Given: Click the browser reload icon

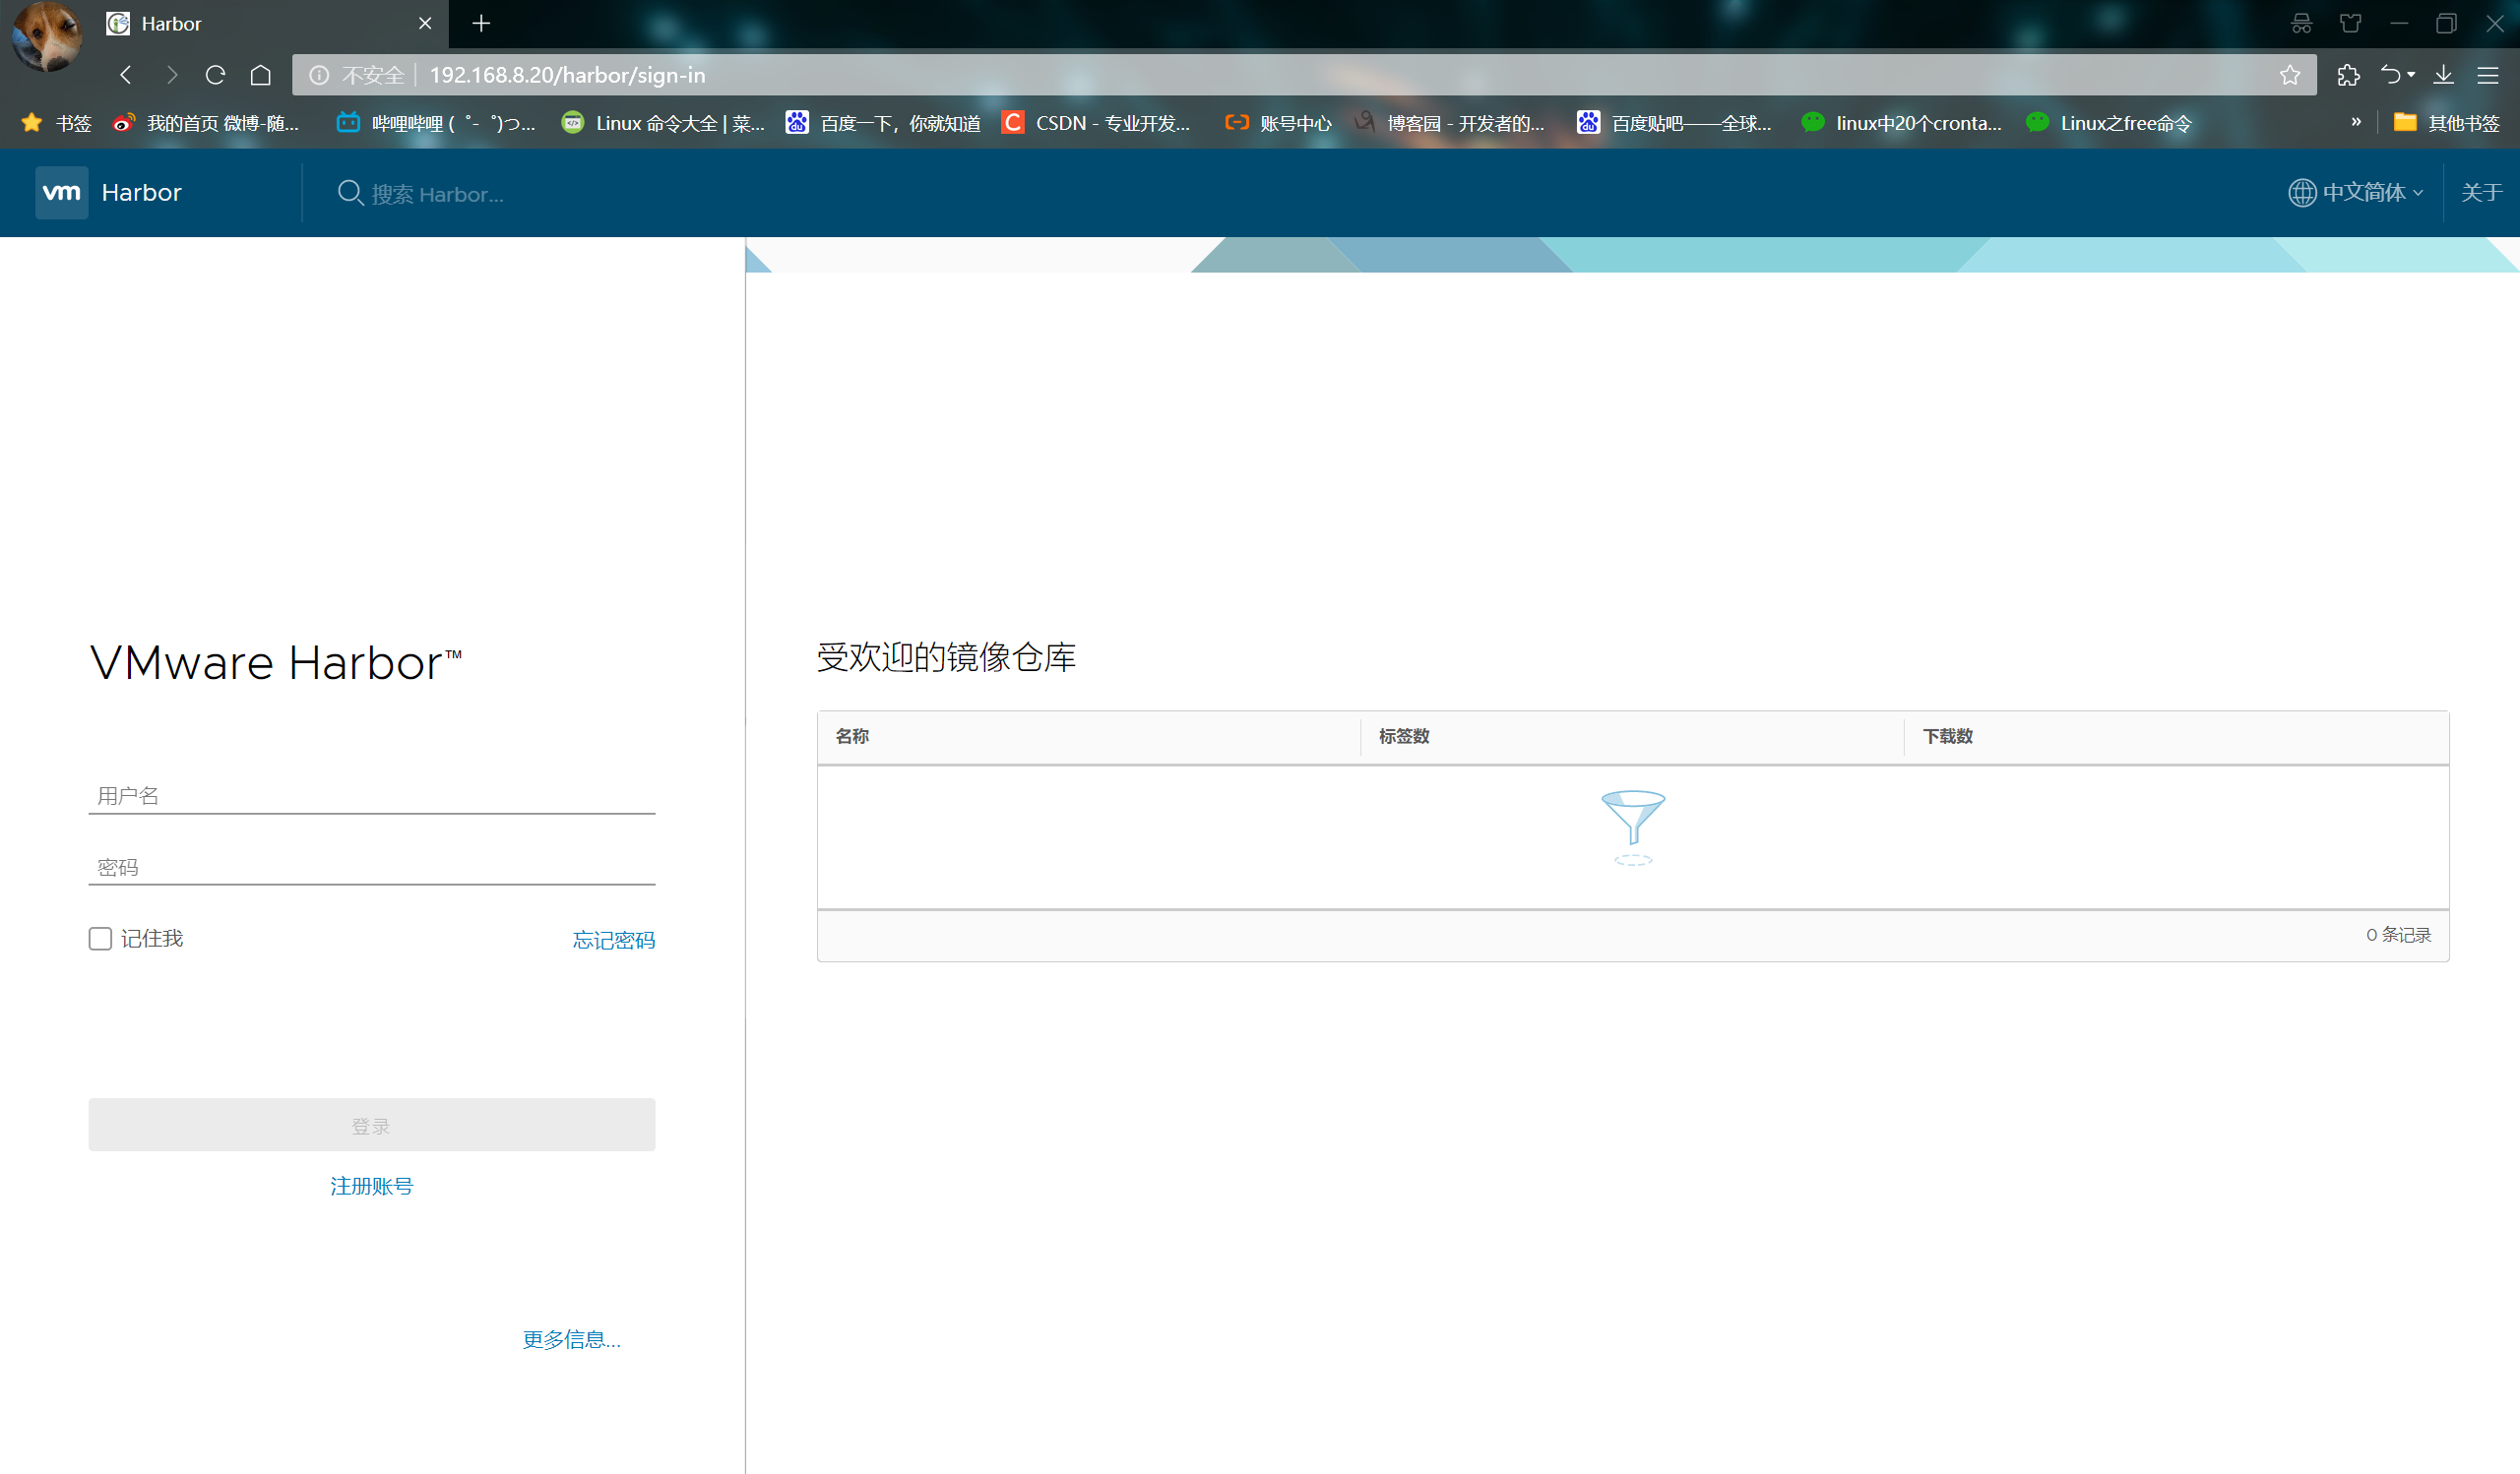Looking at the screenshot, I should pyautogui.click(x=215, y=75).
